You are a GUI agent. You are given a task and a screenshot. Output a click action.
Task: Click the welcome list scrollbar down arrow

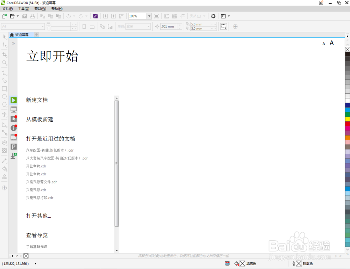coord(117,251)
